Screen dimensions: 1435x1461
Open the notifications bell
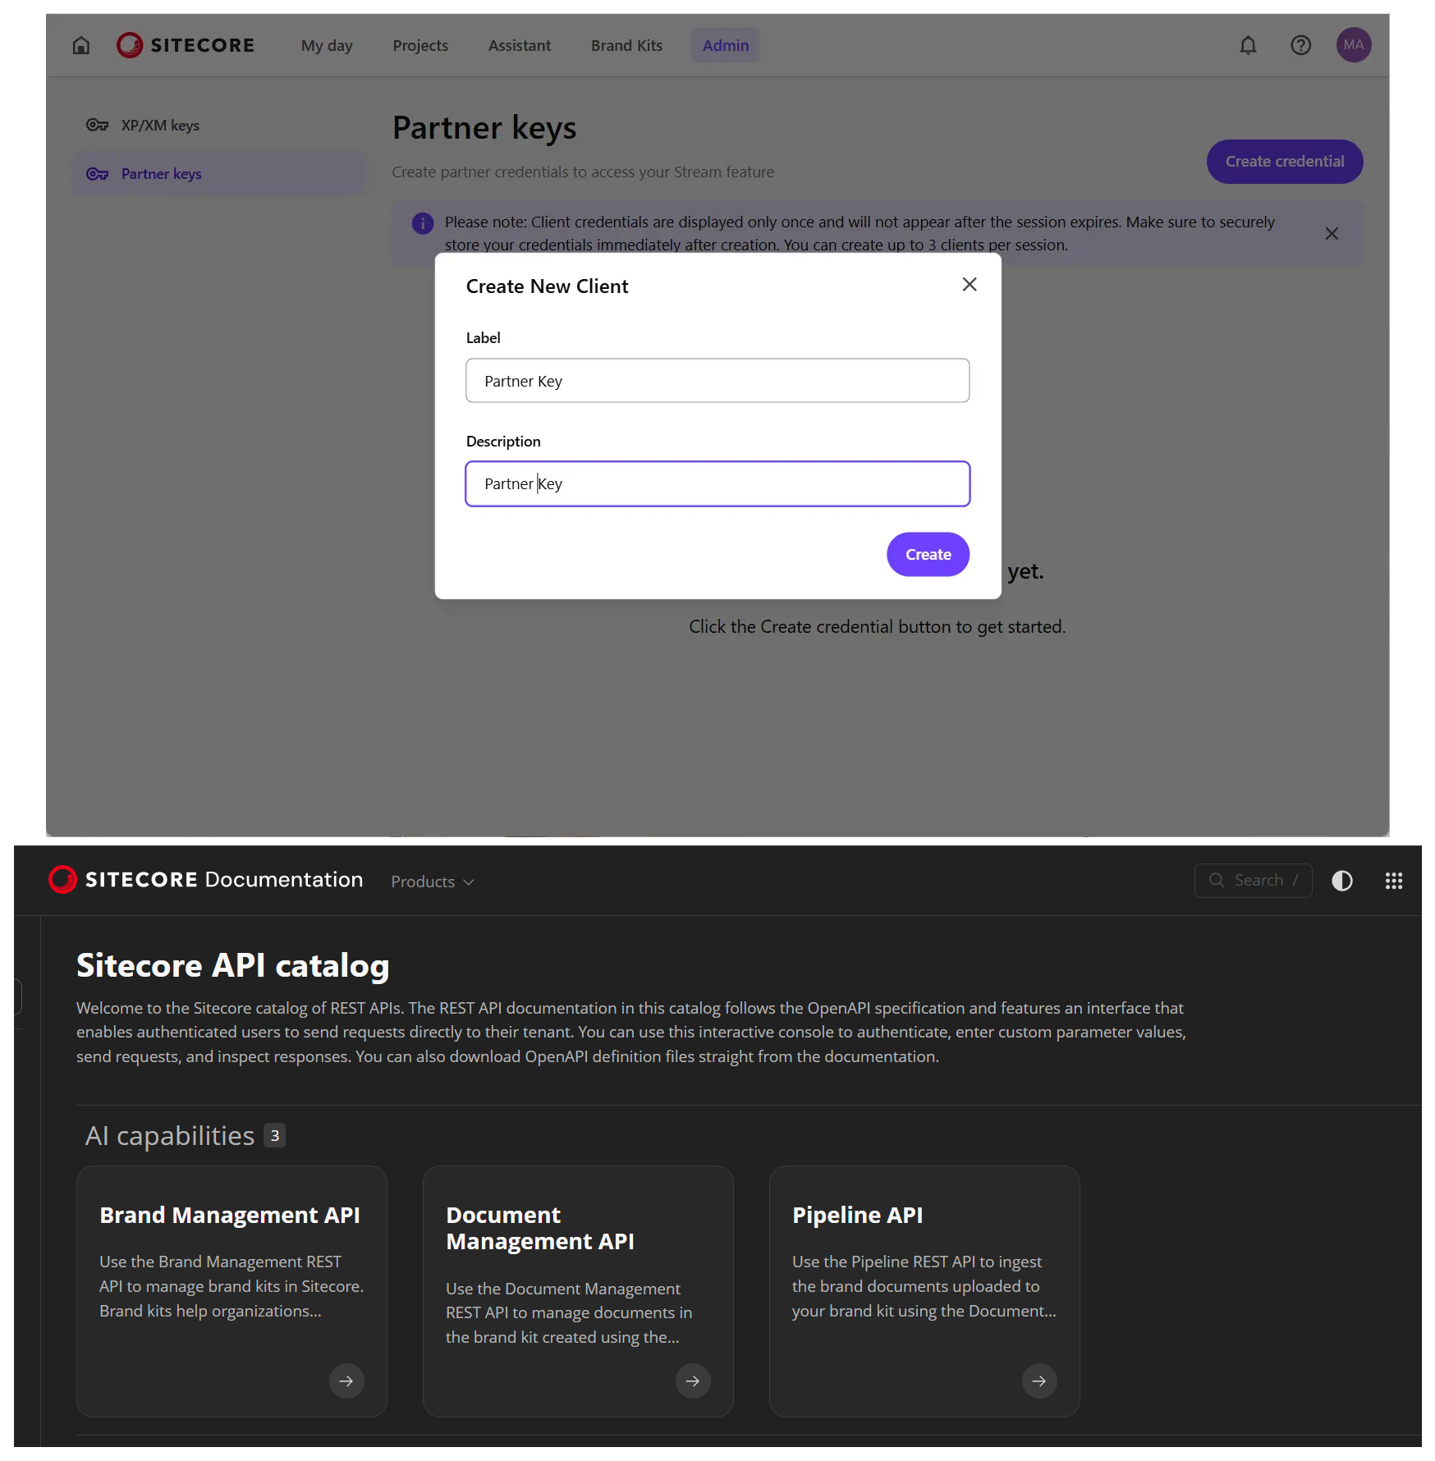(x=1247, y=46)
